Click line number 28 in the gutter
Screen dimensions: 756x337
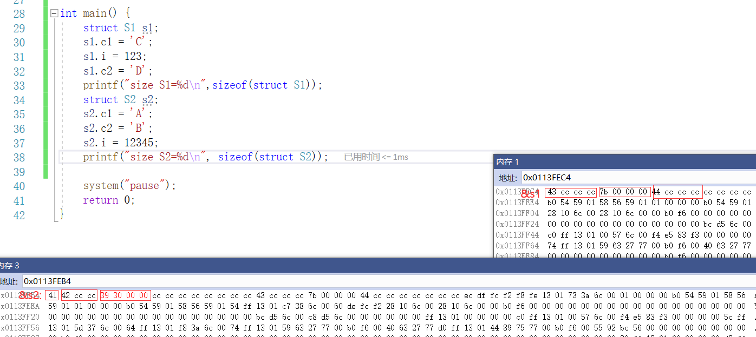[19, 14]
